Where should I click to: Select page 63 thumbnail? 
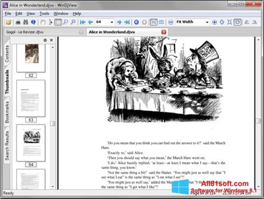pos(31,99)
